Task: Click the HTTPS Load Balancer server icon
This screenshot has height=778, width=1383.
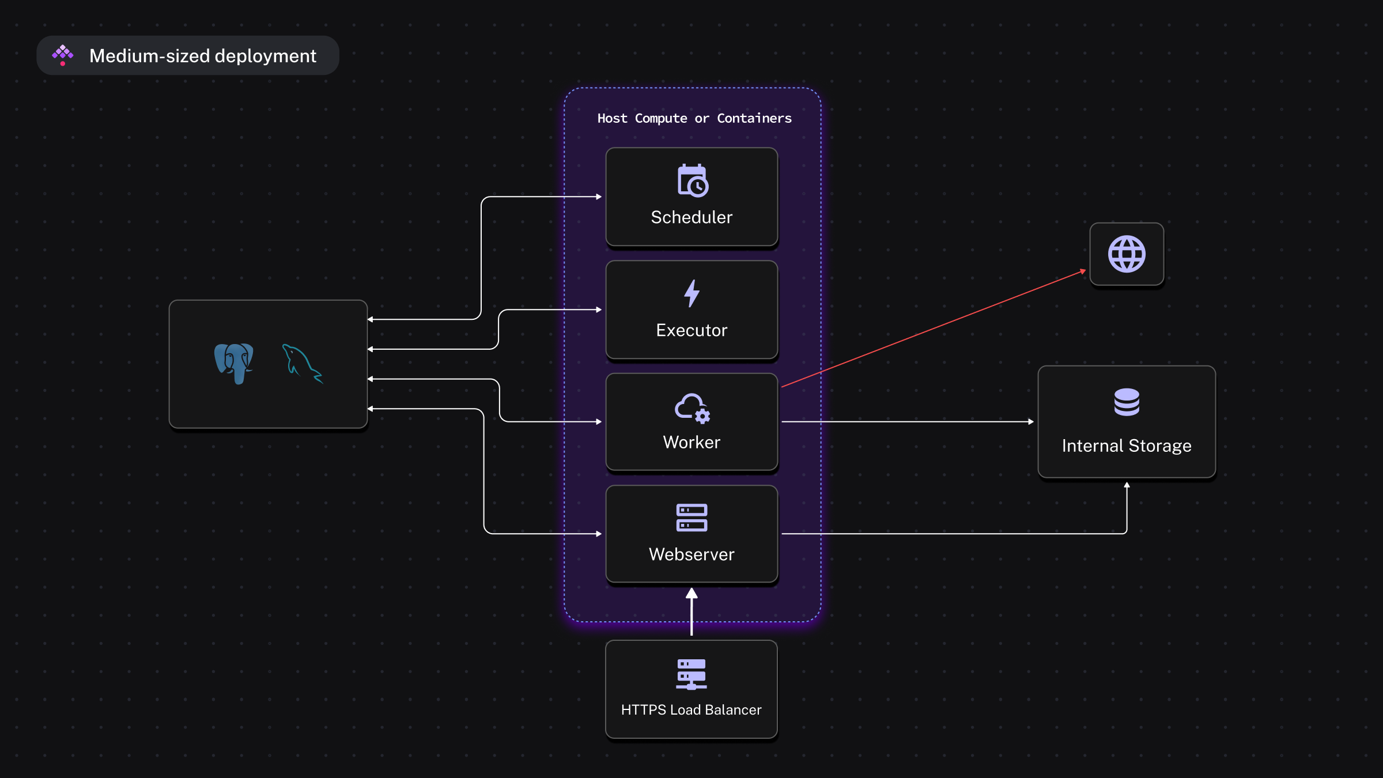Action: [x=691, y=674]
